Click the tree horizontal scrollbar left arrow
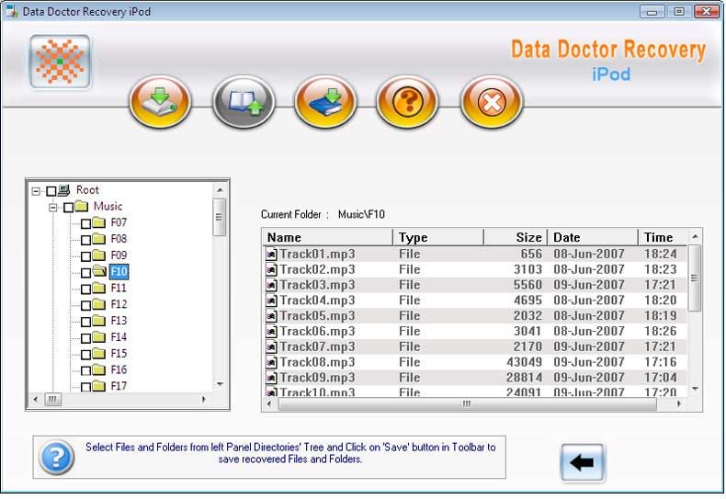Screen dimensions: 726x499 pyautogui.click(x=36, y=399)
